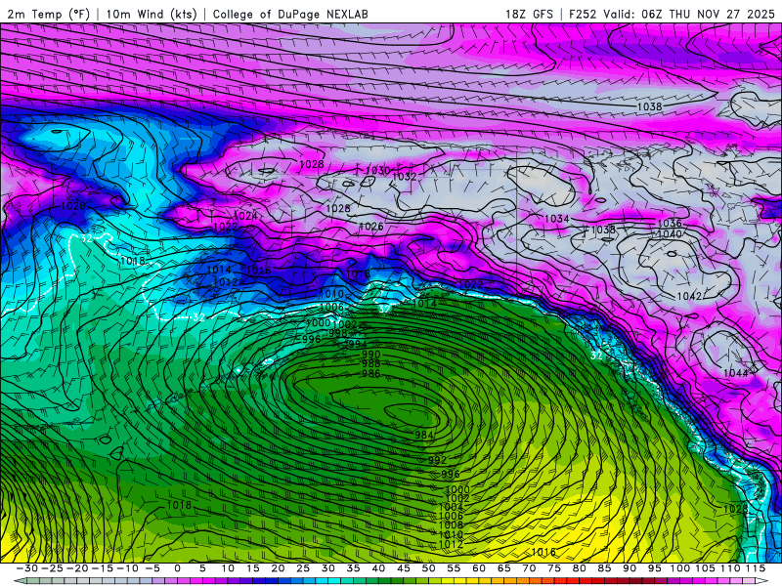Select the 1030 isobar label
Viewport: 782px width, 586px height.
coord(377,170)
